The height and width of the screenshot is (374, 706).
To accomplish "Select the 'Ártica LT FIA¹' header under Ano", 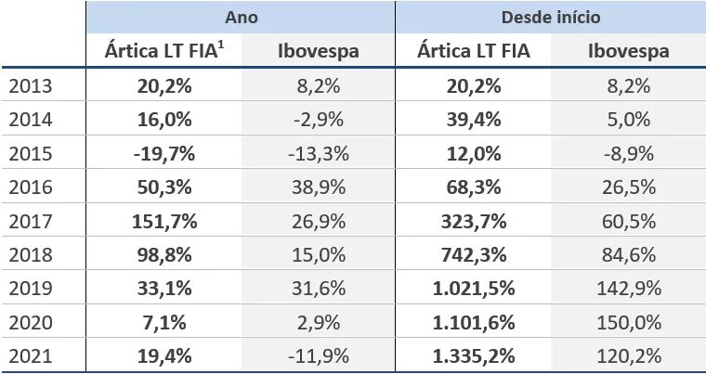I will [163, 51].
